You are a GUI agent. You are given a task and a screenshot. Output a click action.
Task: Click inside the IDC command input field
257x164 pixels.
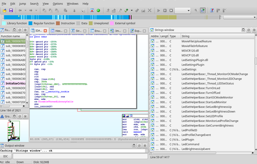80,156
